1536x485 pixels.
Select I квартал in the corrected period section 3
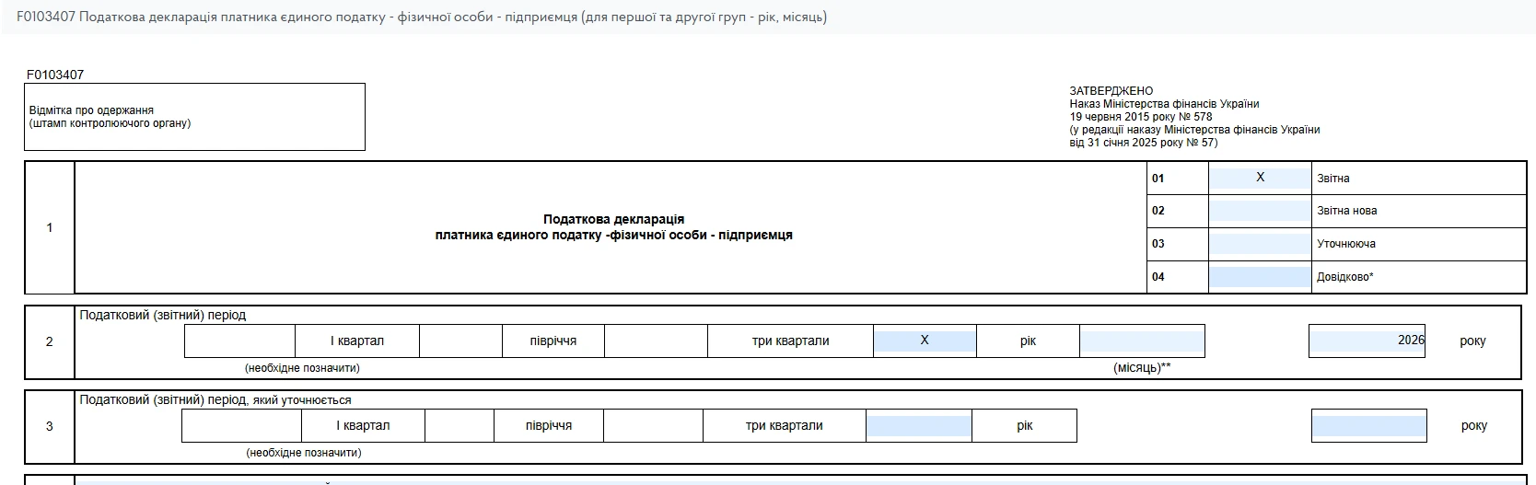point(363,426)
